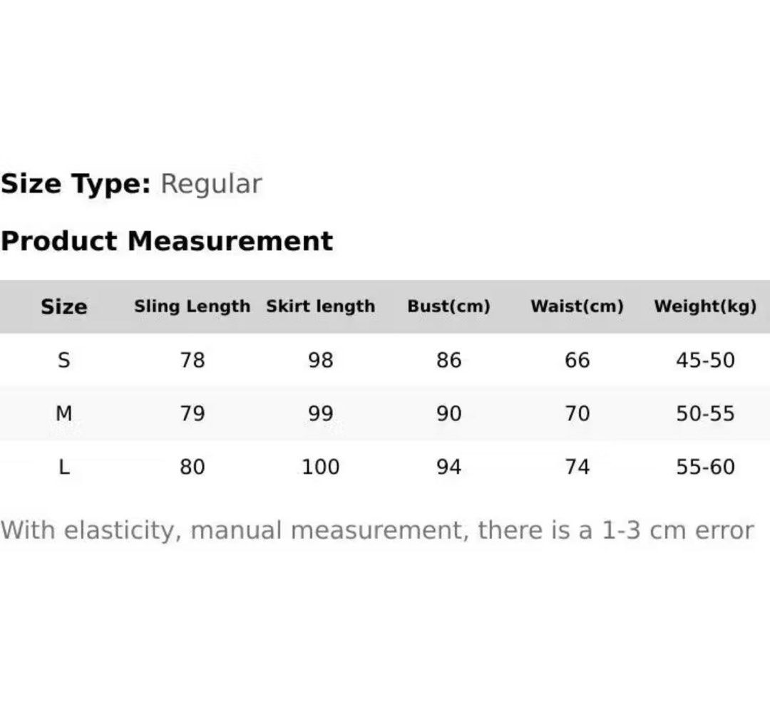Click the 50-55 weight value
This screenshot has width=770, height=719.
click(705, 414)
